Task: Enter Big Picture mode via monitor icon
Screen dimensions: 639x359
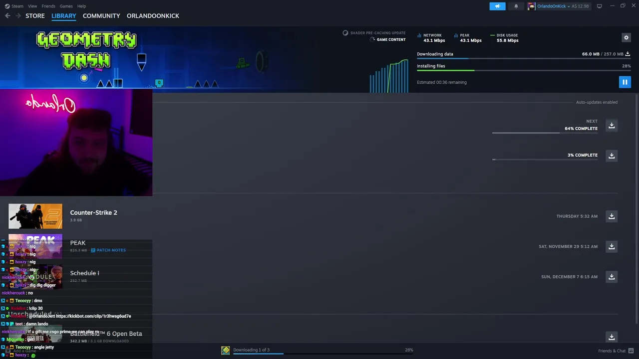Action: point(599,6)
